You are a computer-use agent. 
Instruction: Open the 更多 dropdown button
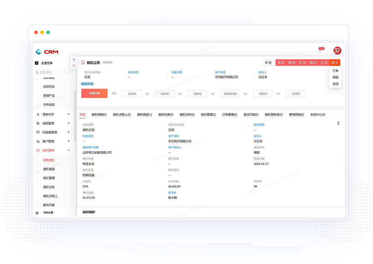click(335, 63)
